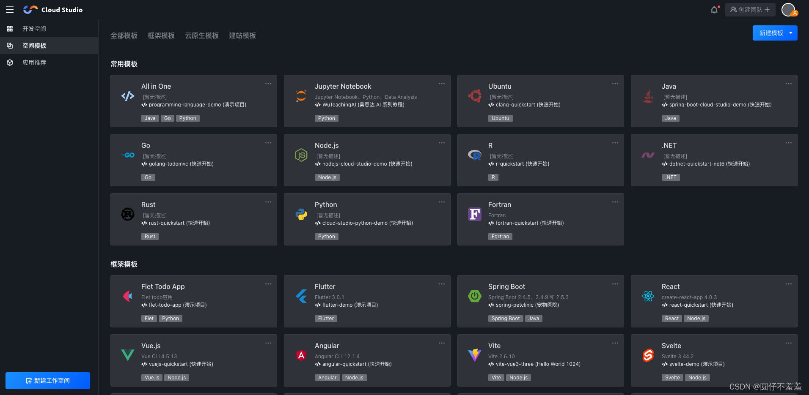Click the Spring Boot tag label

pos(506,319)
